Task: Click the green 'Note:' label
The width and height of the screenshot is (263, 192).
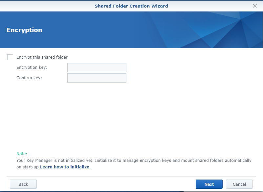Action: pos(22,154)
